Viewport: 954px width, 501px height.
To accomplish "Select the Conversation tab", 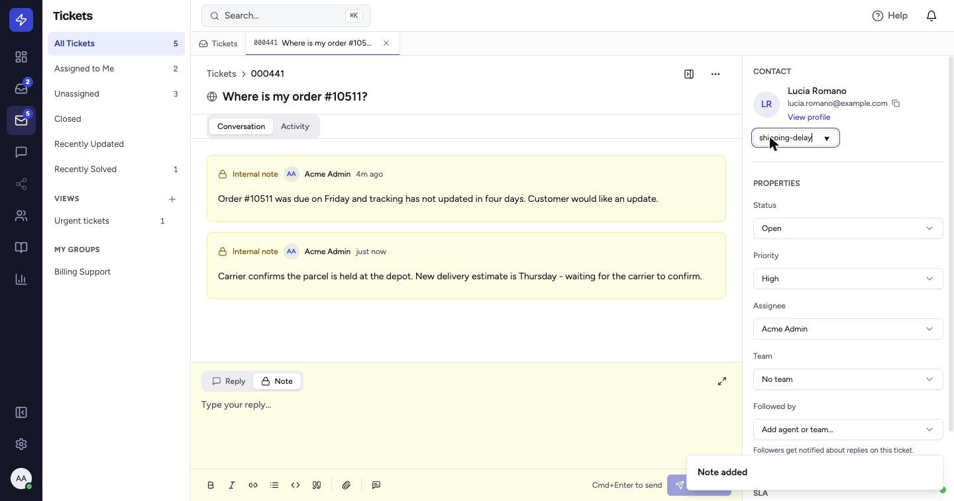I will 241,126.
